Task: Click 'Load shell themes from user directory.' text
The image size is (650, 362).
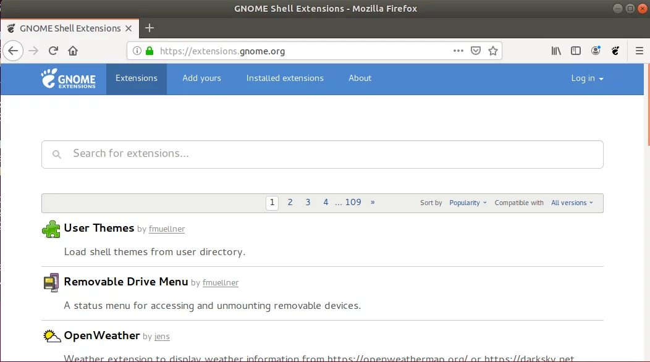Action: pos(154,252)
